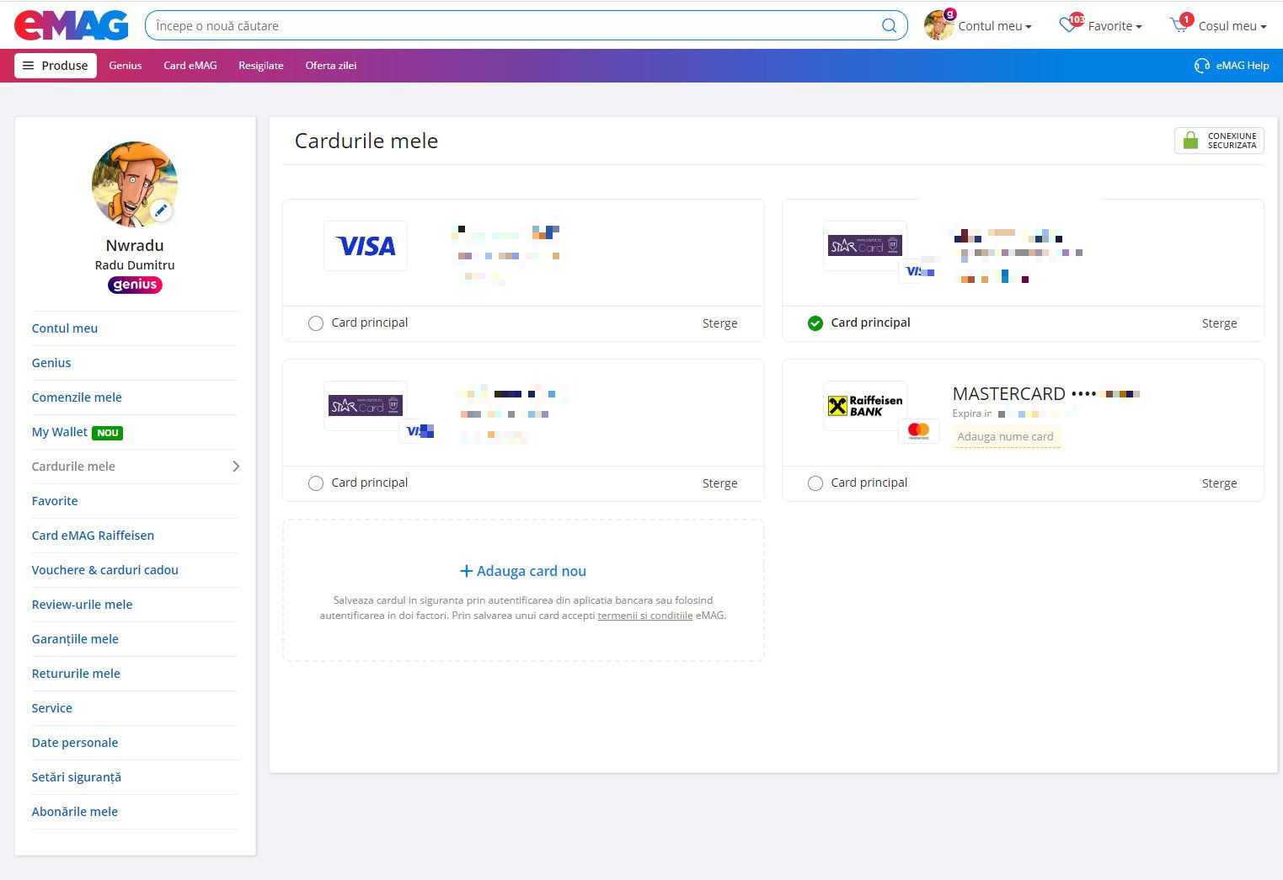Click the Produse hamburger menu icon
1283x880 pixels.
pyautogui.click(x=29, y=66)
